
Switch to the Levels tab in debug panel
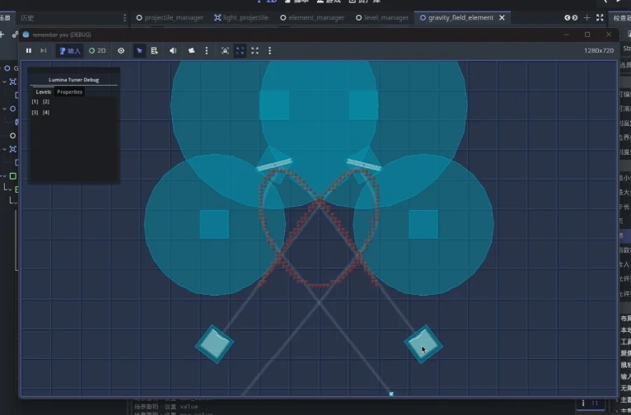(x=43, y=92)
